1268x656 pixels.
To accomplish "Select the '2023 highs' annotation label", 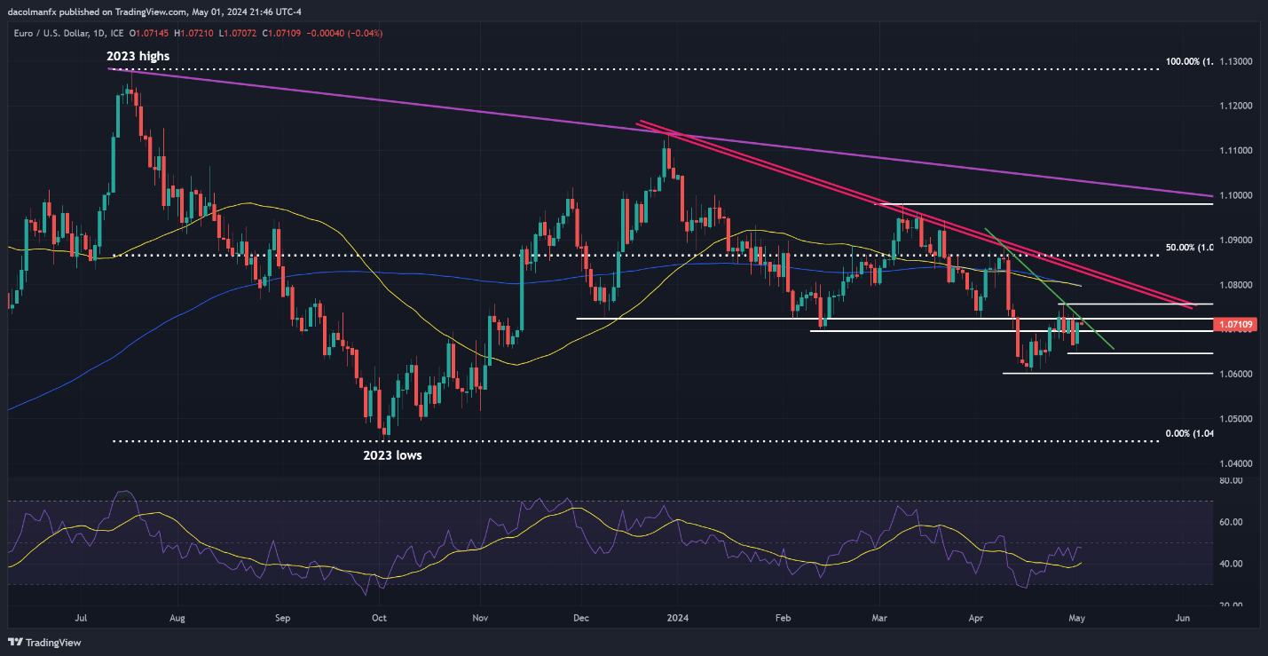I will tap(138, 56).
